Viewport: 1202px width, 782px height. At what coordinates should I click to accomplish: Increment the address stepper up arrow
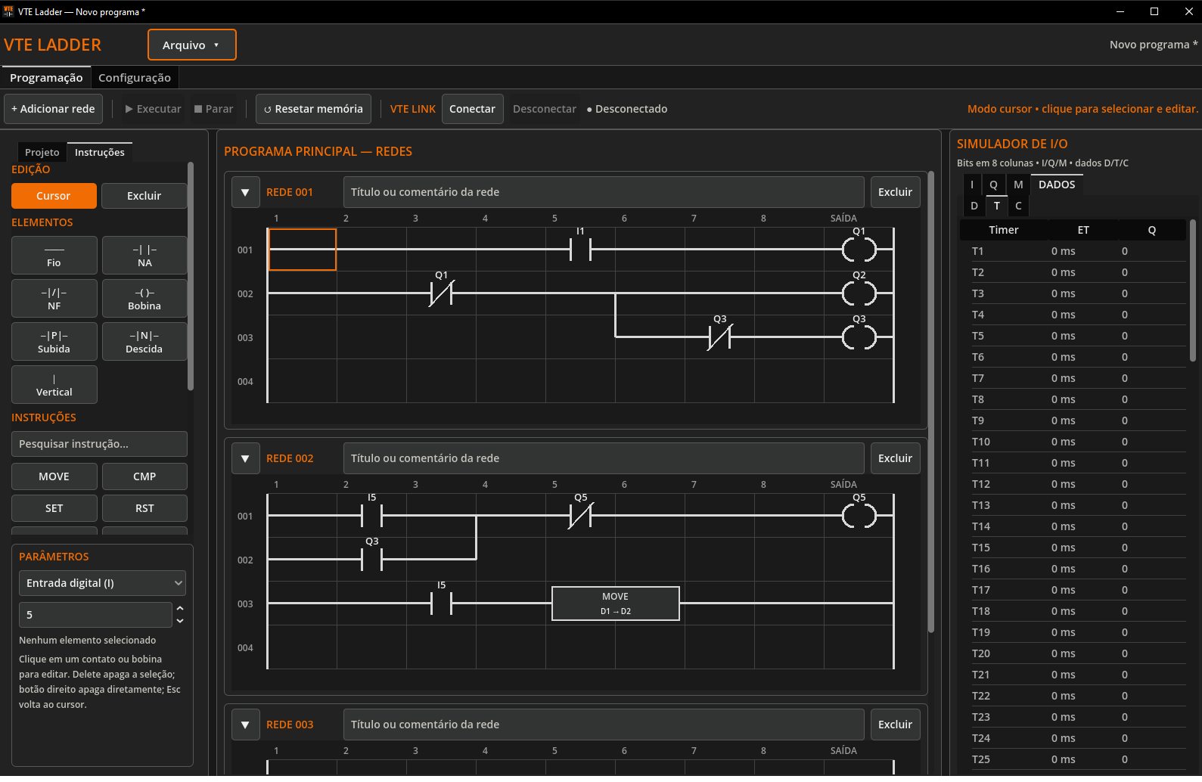pyautogui.click(x=180, y=608)
